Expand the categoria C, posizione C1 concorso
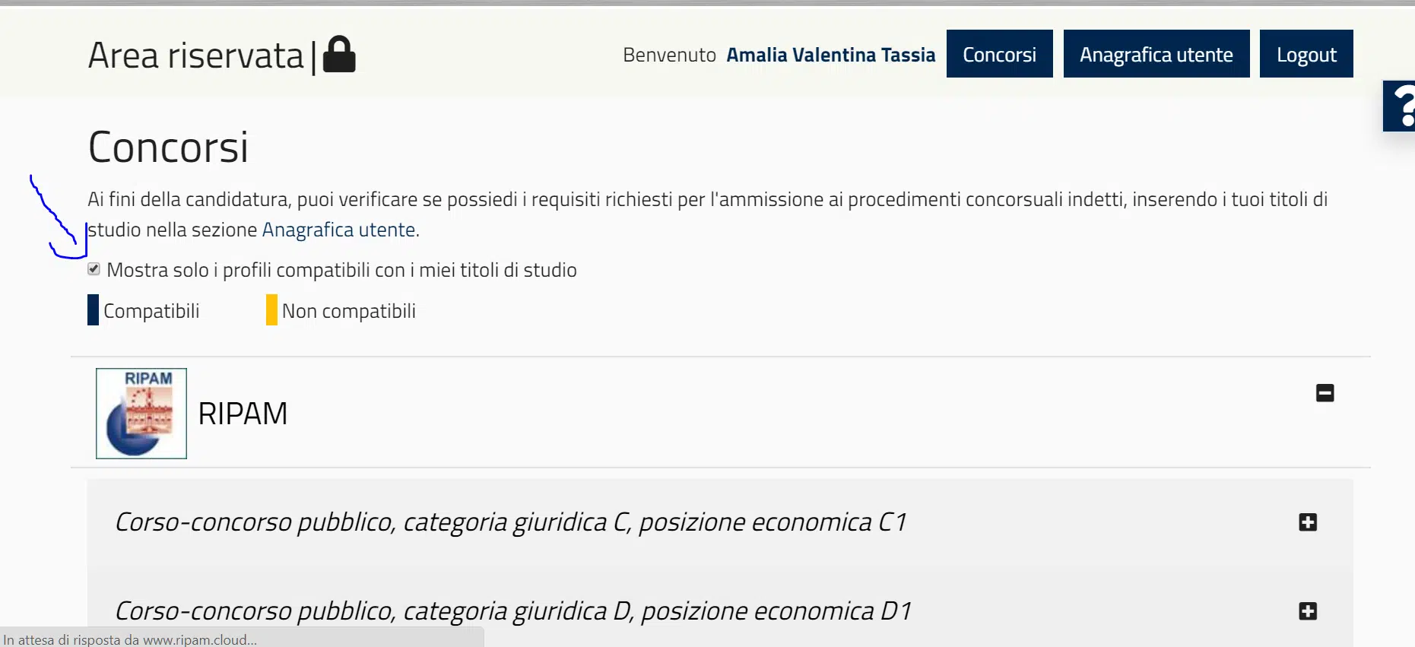 1308,522
